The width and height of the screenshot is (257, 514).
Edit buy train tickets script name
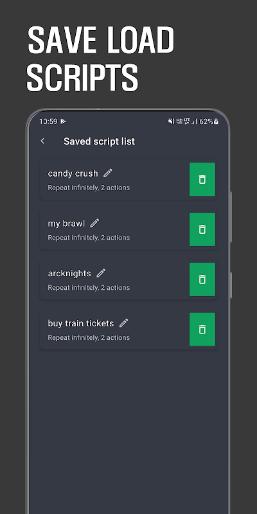tap(123, 323)
